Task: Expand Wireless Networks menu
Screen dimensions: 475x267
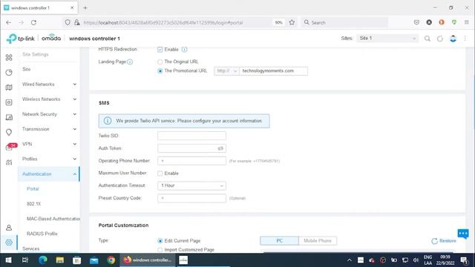Action: tap(49, 99)
